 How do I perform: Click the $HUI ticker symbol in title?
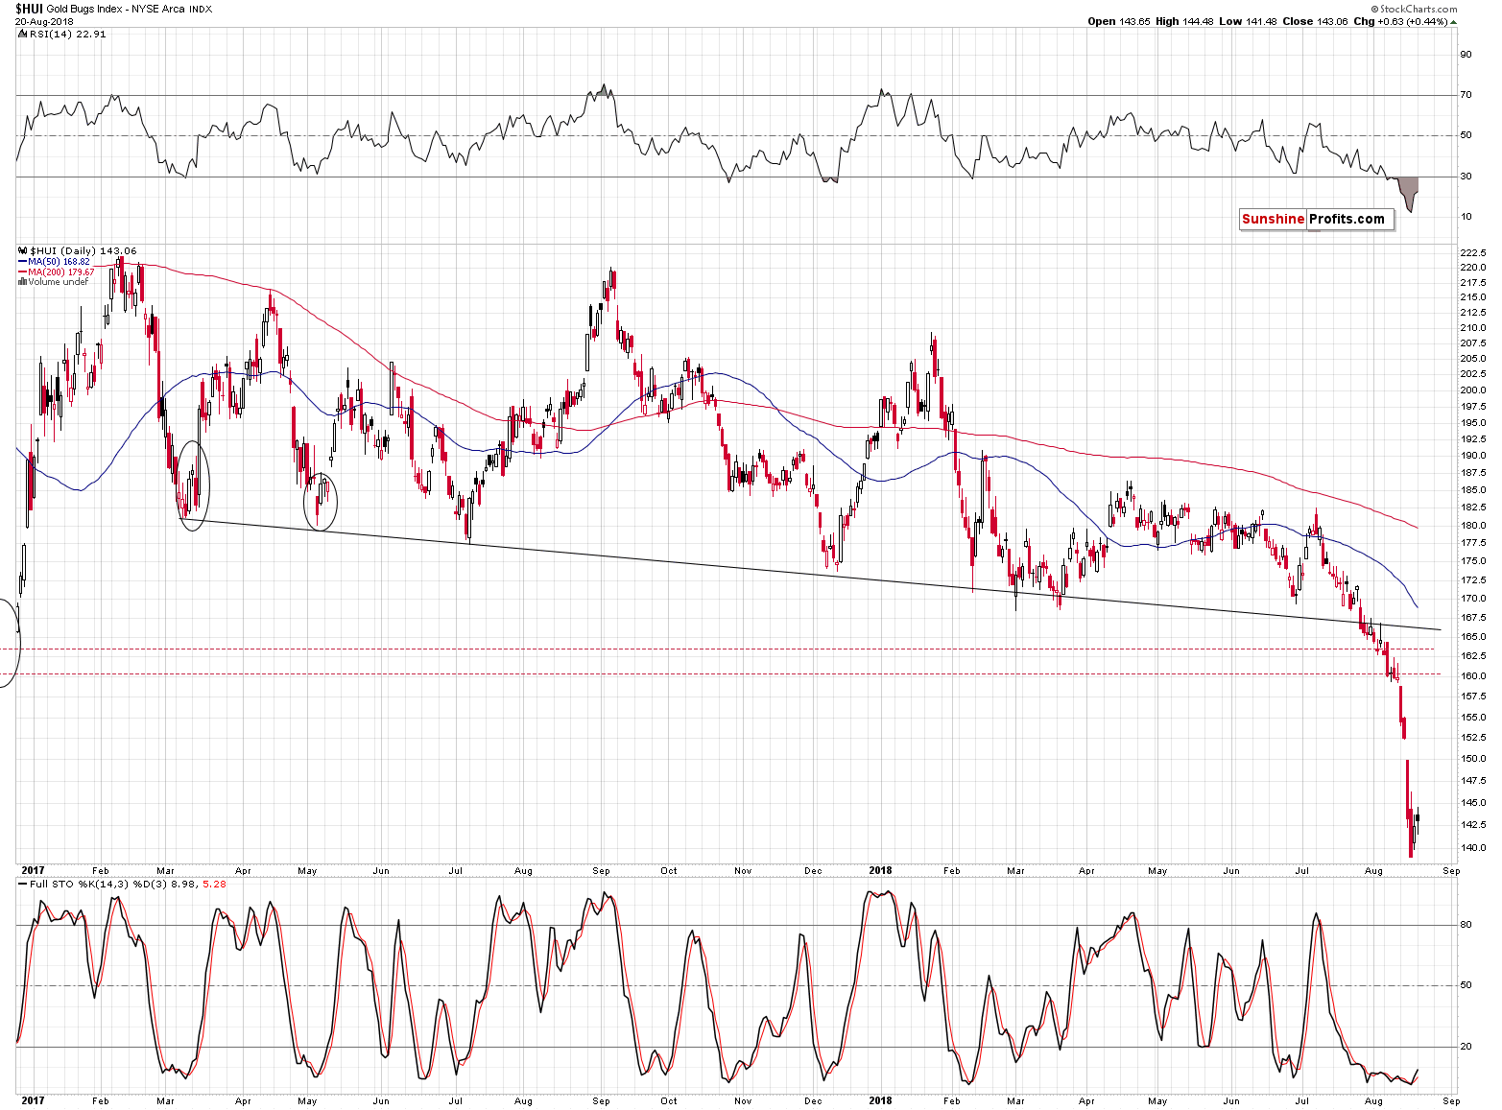[x=29, y=9]
